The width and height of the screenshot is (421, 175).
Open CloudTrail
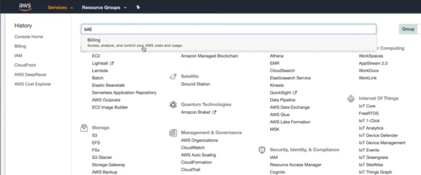pos(190,170)
